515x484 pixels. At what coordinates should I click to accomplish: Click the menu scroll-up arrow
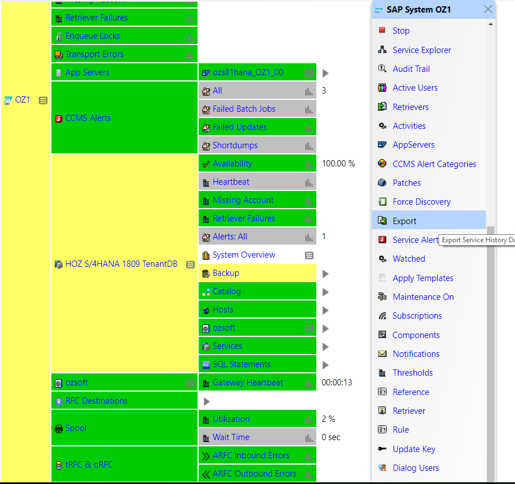pos(490,25)
